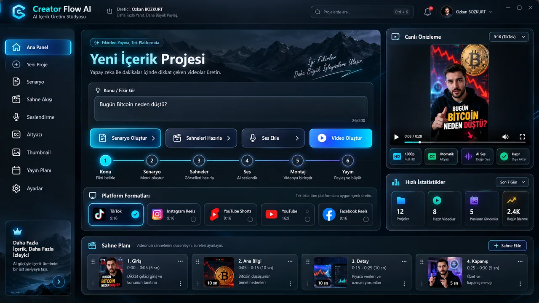Click the drag handle of 1. Giriş scene
Image resolution: width=539 pixels, height=303 pixels.
93,261
